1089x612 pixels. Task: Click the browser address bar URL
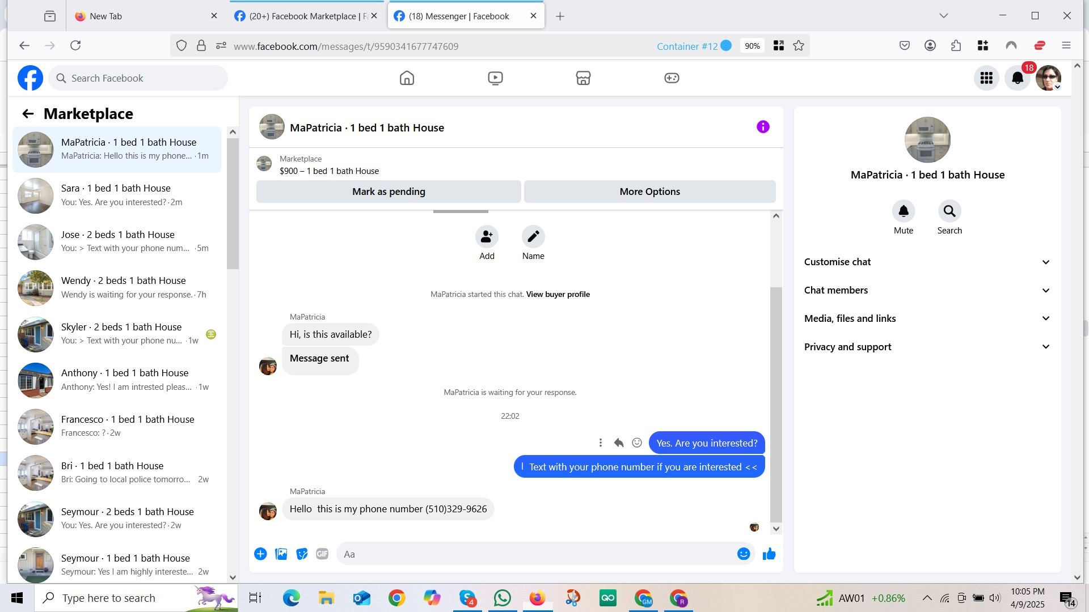(346, 46)
